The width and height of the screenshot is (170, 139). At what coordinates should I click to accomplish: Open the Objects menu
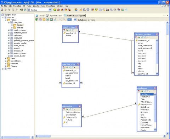[36, 6]
